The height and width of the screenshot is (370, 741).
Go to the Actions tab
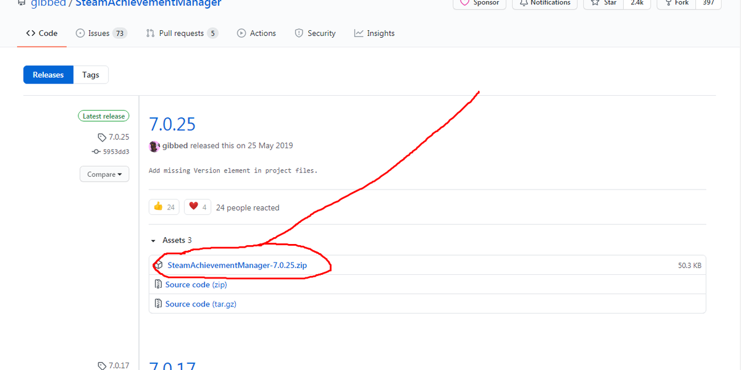(256, 33)
